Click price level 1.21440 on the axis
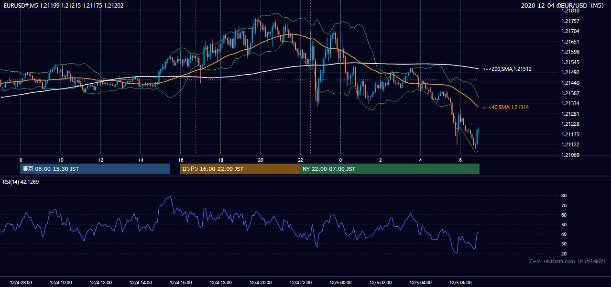 pos(570,83)
